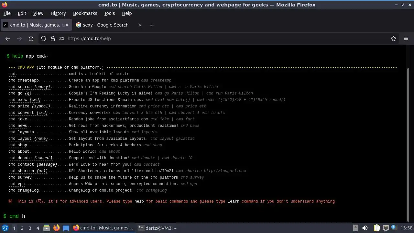Click the 'CMD APP' section heading text
The image size is (414, 233).
(x=26, y=67)
